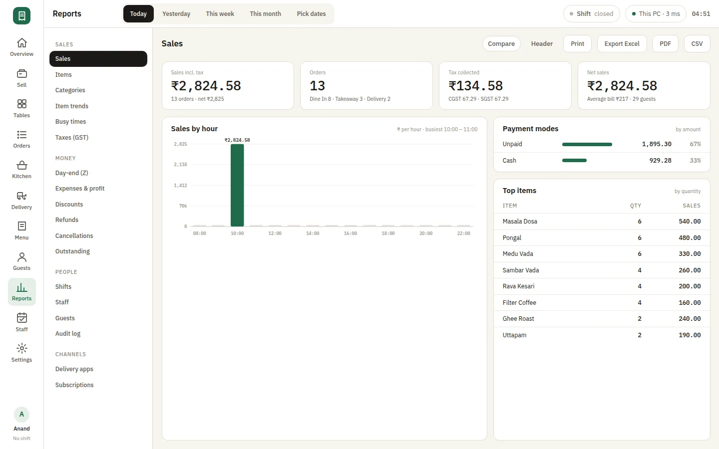Select the Today date tab
Viewport: 719px width, 449px height.
pos(138,14)
